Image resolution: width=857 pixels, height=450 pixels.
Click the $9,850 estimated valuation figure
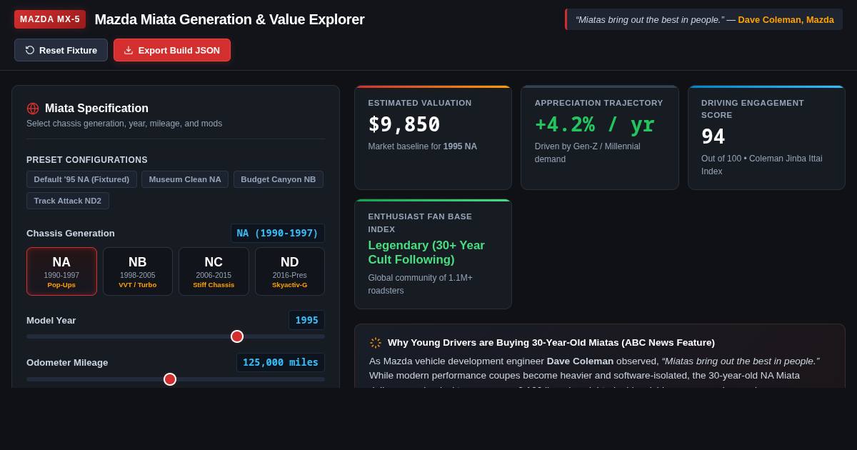pyautogui.click(x=404, y=124)
